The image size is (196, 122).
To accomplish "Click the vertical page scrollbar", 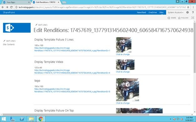I will pyautogui.click(x=194, y=48).
